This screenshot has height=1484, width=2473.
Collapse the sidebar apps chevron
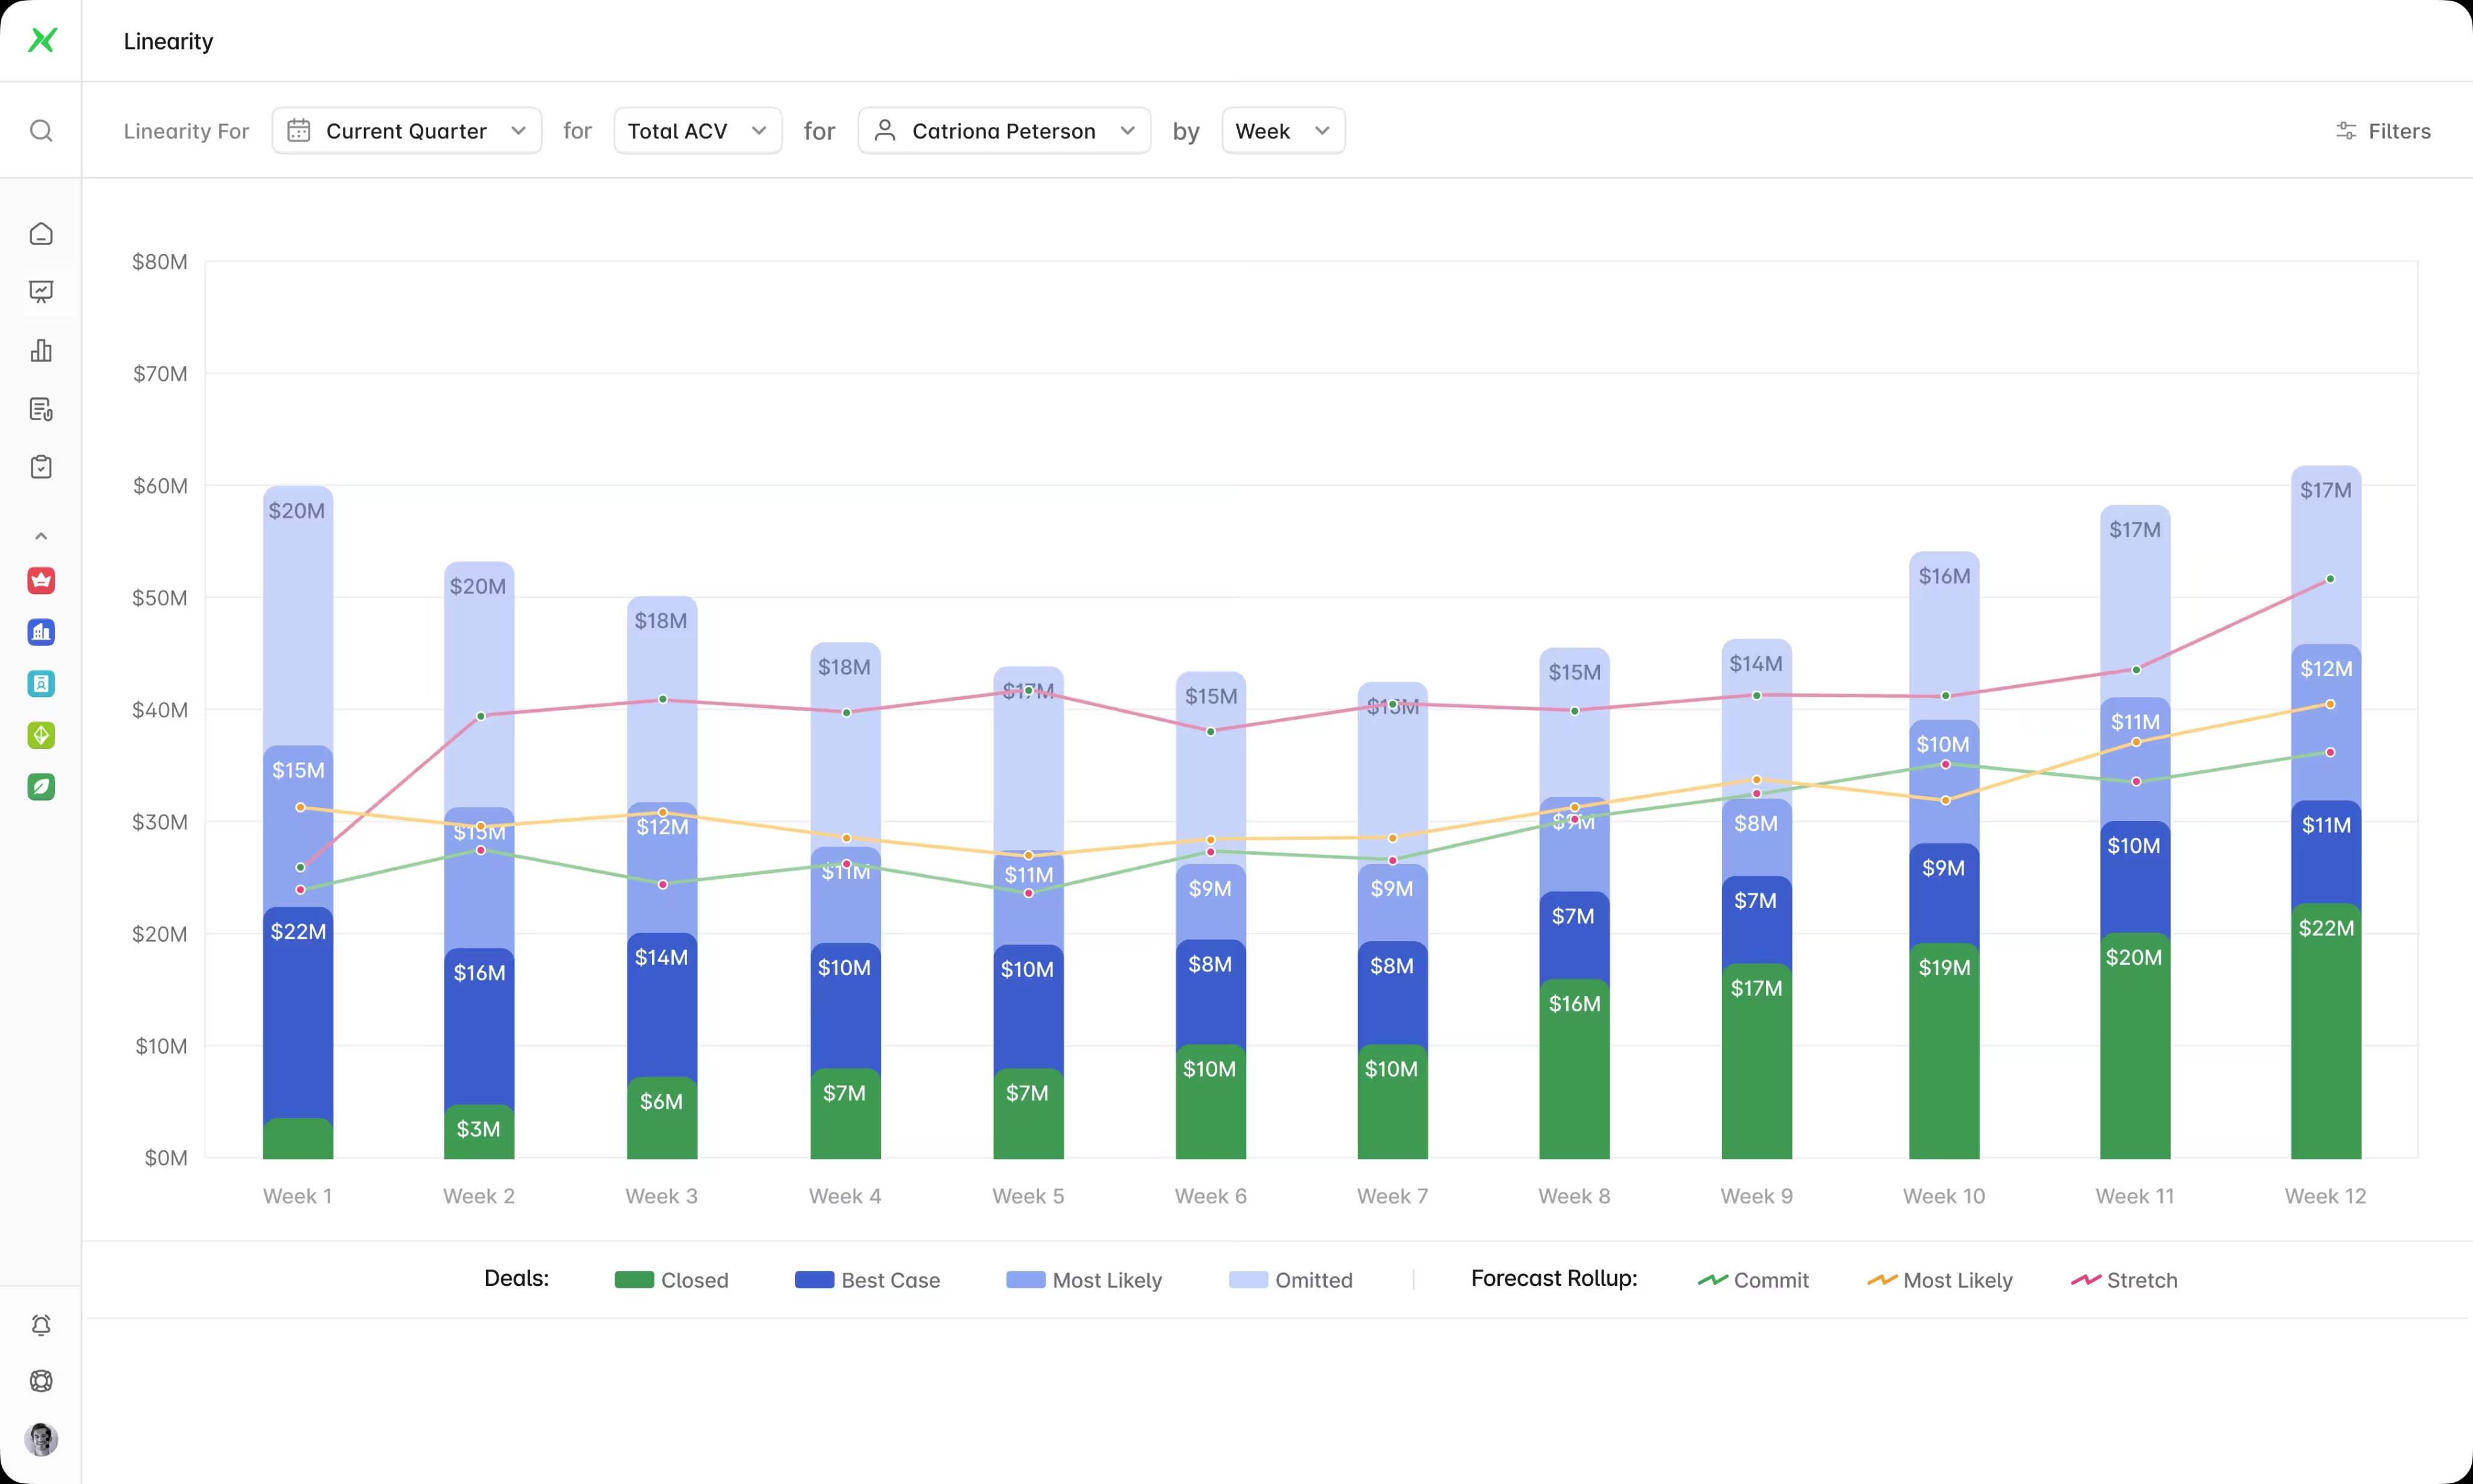point(41,536)
